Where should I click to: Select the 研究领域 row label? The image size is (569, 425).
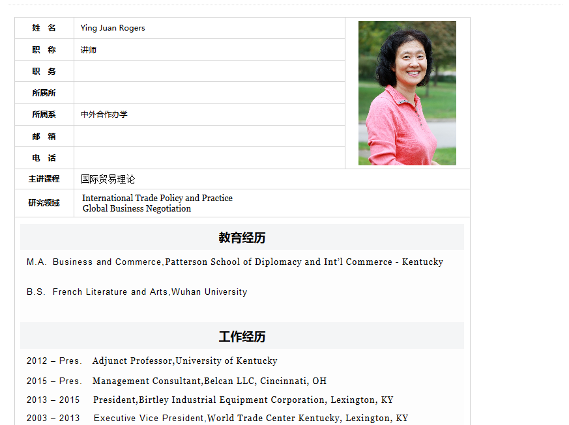44,203
